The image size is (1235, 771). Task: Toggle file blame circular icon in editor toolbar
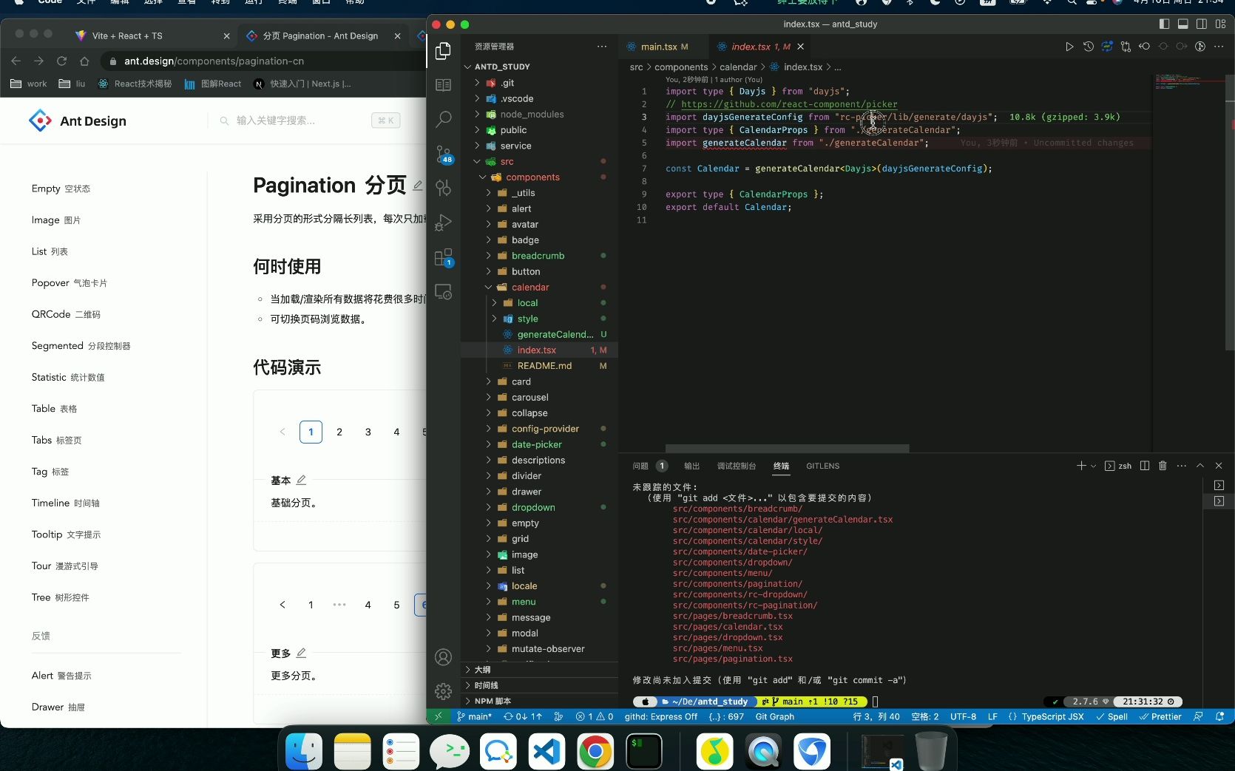click(x=1200, y=47)
